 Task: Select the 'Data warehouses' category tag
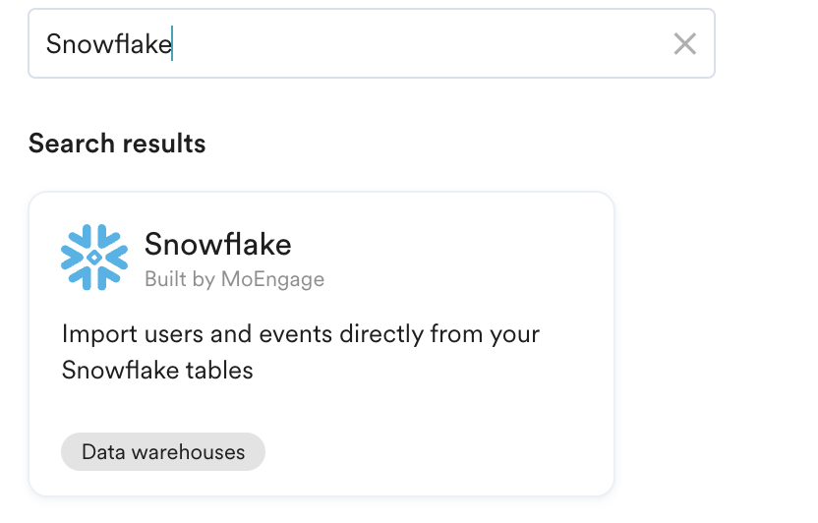pyautogui.click(x=163, y=452)
